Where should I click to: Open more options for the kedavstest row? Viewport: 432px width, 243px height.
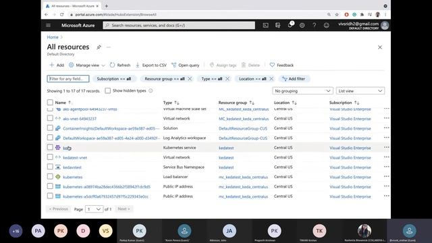pyautogui.click(x=386, y=167)
